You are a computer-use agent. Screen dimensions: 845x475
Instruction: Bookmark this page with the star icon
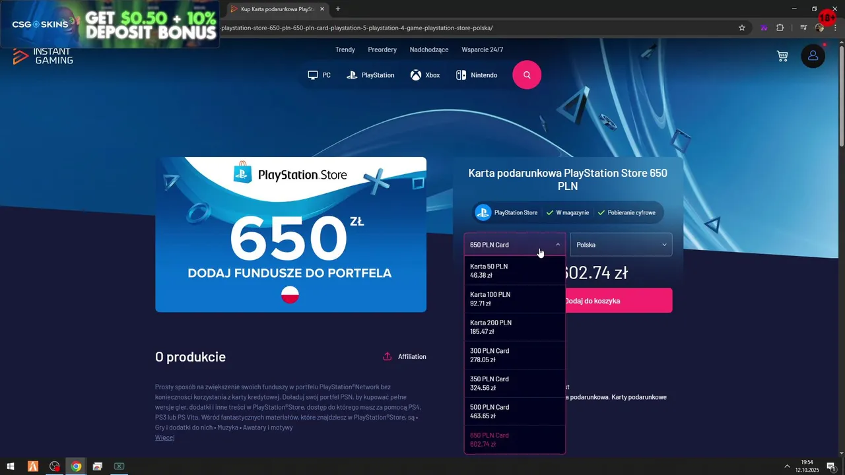coord(742,28)
